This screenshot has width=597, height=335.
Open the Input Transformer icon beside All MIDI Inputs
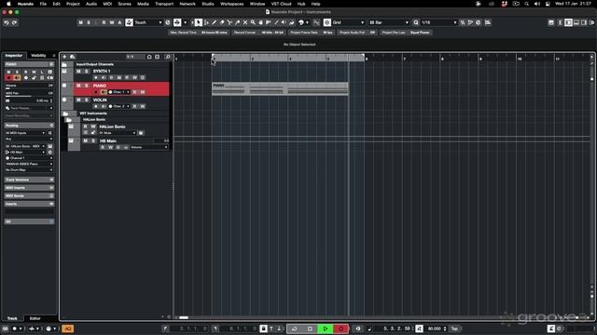coord(49,133)
